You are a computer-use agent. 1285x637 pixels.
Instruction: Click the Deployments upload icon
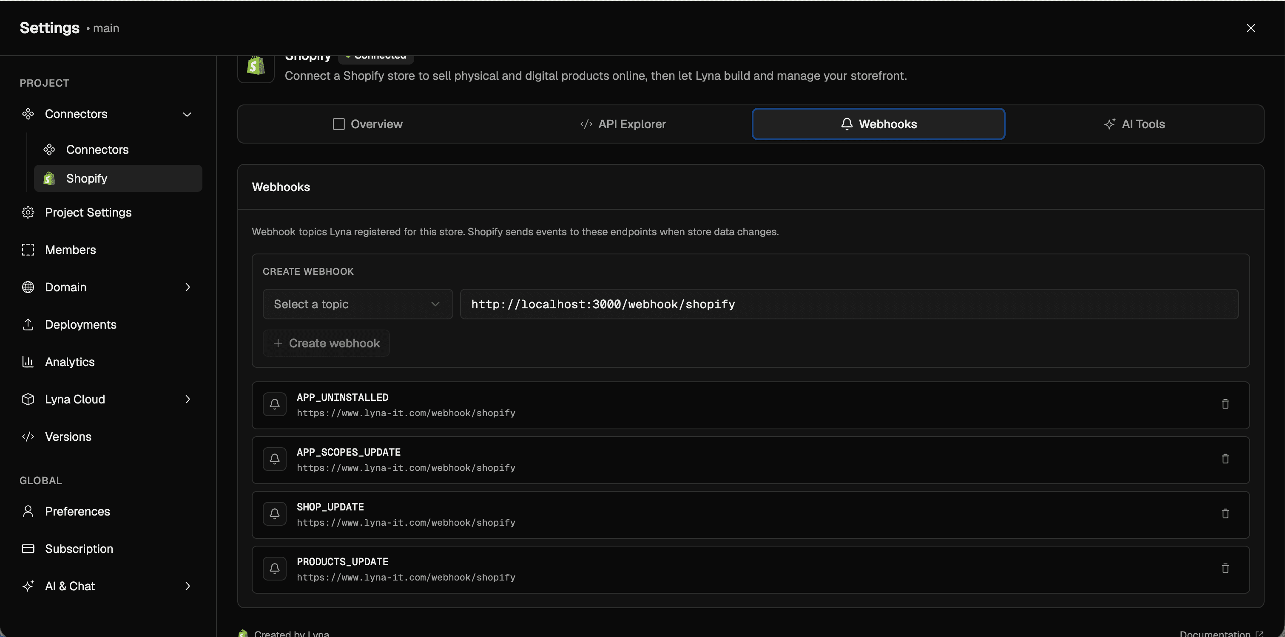(28, 325)
